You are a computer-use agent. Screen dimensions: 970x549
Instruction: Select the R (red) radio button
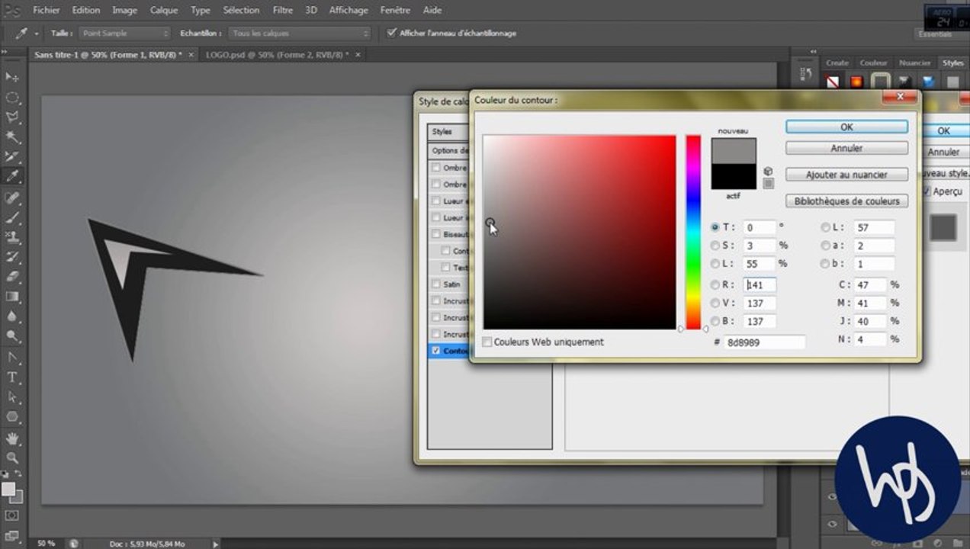tap(715, 284)
